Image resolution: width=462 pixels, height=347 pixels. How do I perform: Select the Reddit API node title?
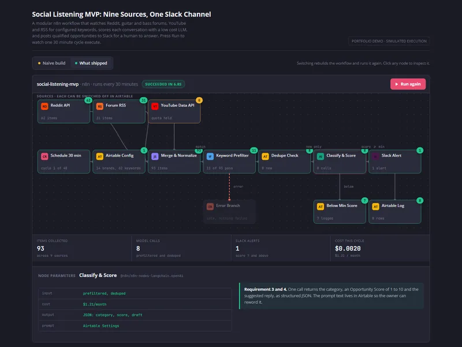(60, 105)
